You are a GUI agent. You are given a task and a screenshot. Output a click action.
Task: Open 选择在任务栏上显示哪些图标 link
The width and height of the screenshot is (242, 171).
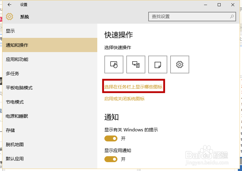(134, 86)
